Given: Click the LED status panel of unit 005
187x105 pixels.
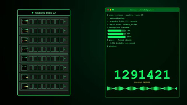Looking at the screenshot, I should 25,59.
